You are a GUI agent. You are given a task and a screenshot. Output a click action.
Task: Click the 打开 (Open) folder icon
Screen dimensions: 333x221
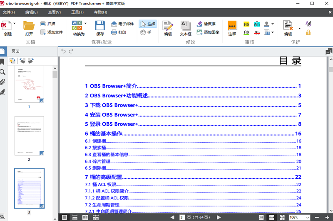(29, 26)
